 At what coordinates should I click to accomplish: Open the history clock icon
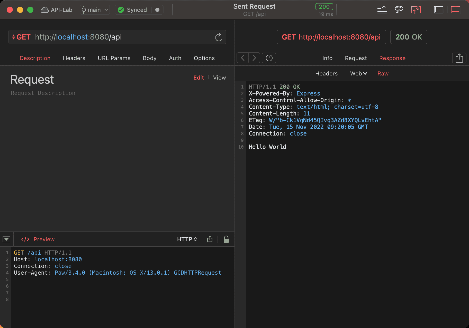point(269,58)
